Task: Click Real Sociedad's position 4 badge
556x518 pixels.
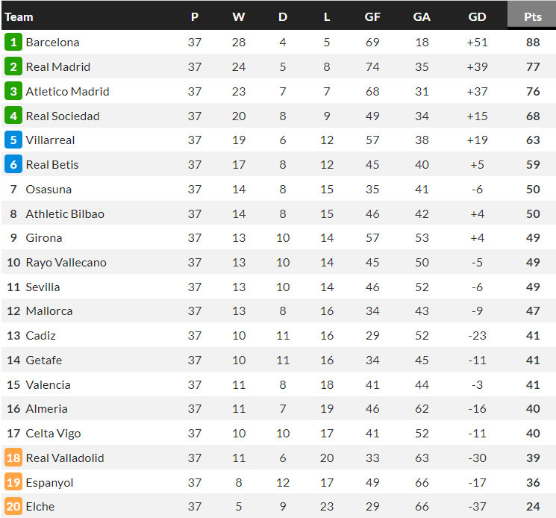Action: [x=13, y=116]
